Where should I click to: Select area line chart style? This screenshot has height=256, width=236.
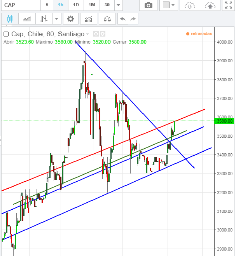27,19
